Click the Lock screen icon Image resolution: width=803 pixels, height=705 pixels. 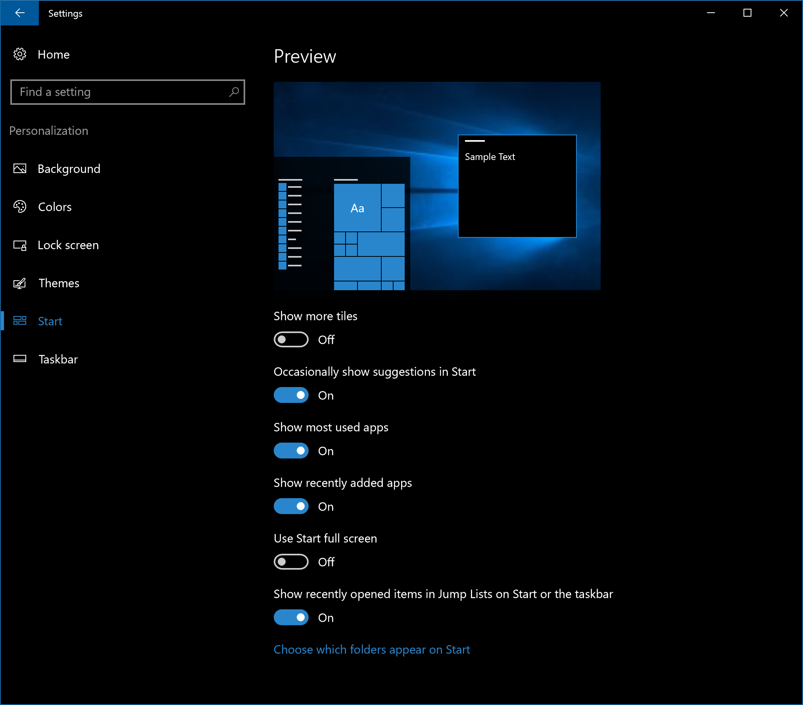pos(20,245)
